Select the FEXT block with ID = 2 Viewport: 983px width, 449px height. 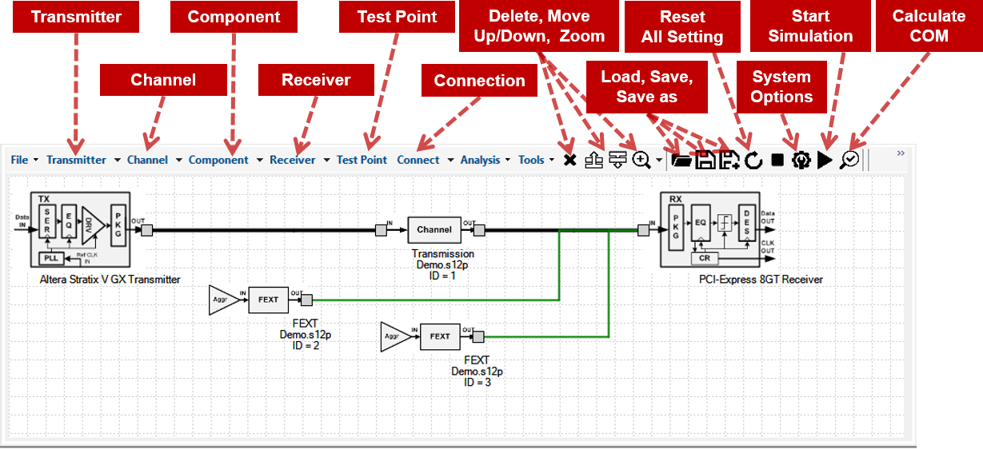click(x=269, y=300)
